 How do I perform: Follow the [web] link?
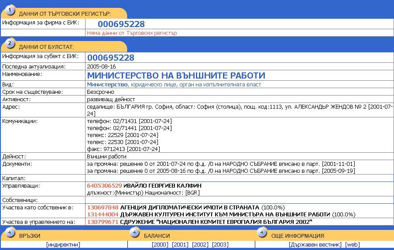point(353,244)
